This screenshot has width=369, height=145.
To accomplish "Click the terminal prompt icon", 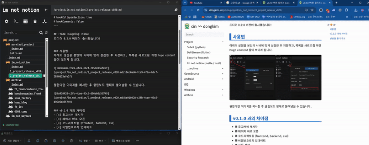I will coord(16,22).
